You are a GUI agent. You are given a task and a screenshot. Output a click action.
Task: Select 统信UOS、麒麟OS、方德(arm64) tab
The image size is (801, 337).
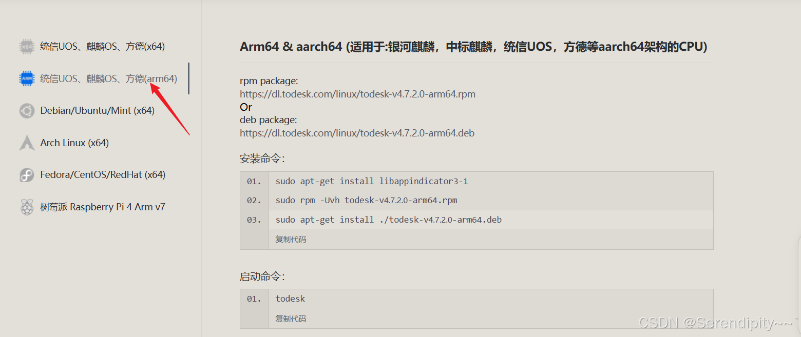coord(108,78)
